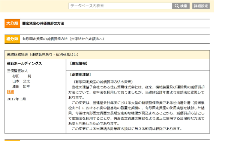The height and width of the screenshot is (141, 225).
Task: Click the 細分類 yellow label
Action: (x=12, y=39)
